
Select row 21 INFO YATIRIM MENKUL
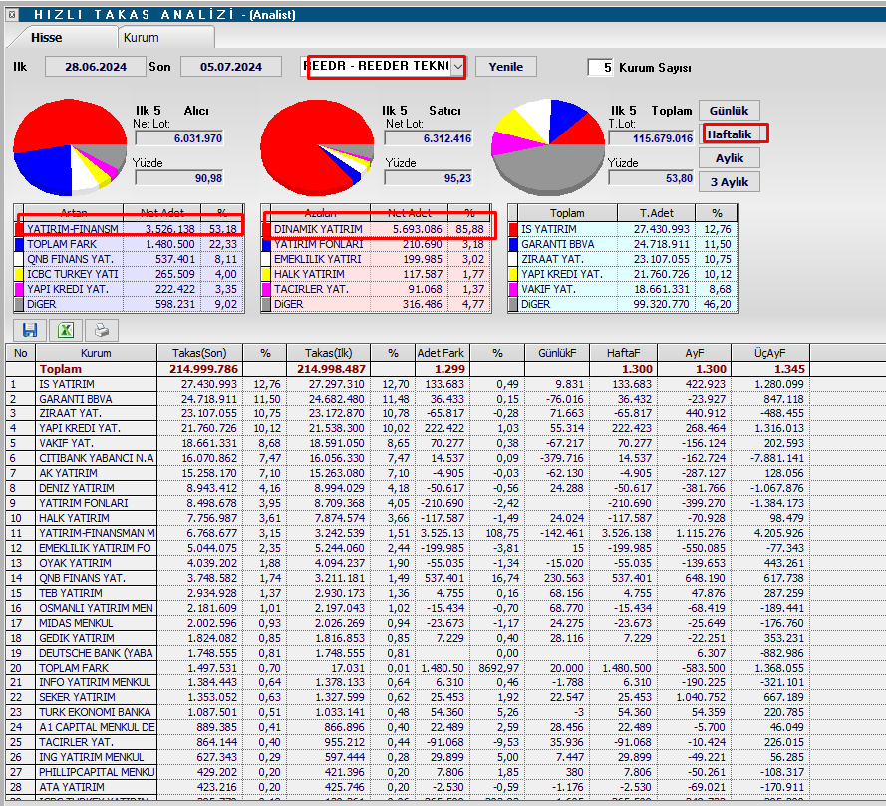point(408,682)
